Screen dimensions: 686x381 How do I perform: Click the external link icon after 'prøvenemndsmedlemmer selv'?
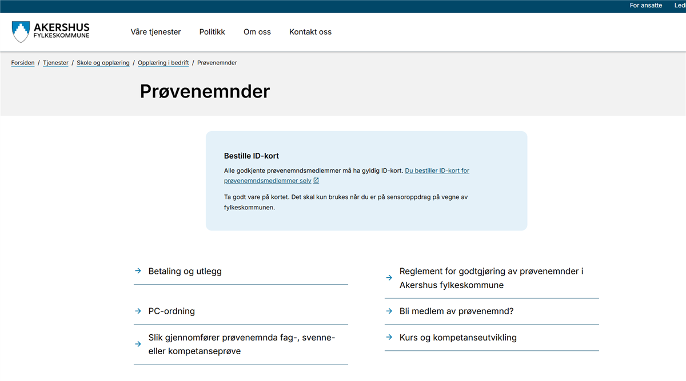click(x=316, y=181)
